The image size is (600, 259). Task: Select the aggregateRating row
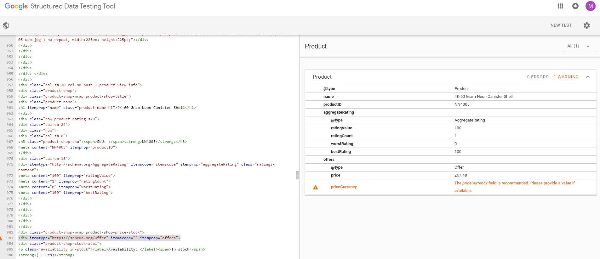339,112
